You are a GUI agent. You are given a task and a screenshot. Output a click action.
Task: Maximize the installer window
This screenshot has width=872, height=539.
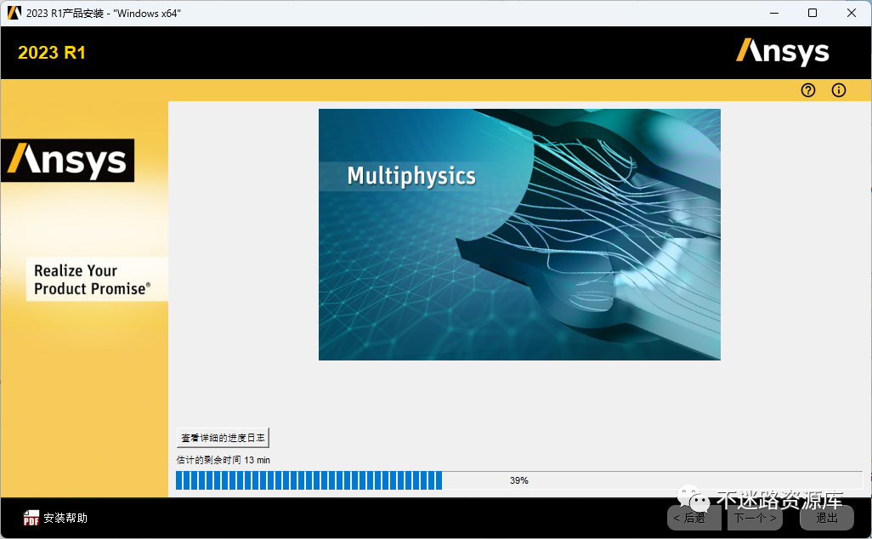click(x=813, y=13)
